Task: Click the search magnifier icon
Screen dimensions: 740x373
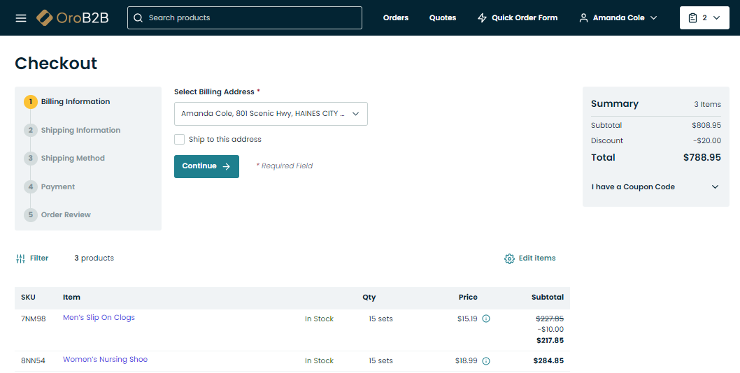Action: [138, 17]
